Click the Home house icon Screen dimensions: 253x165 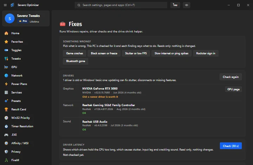pyautogui.click(x=6, y=33)
